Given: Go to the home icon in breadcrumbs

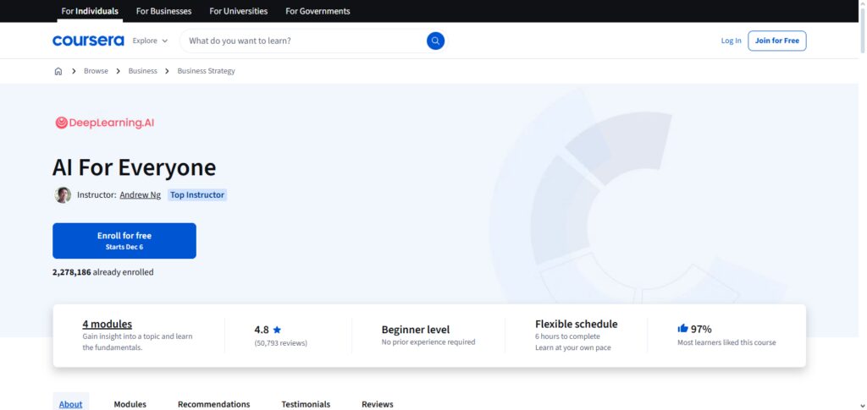Looking at the screenshot, I should (58, 71).
